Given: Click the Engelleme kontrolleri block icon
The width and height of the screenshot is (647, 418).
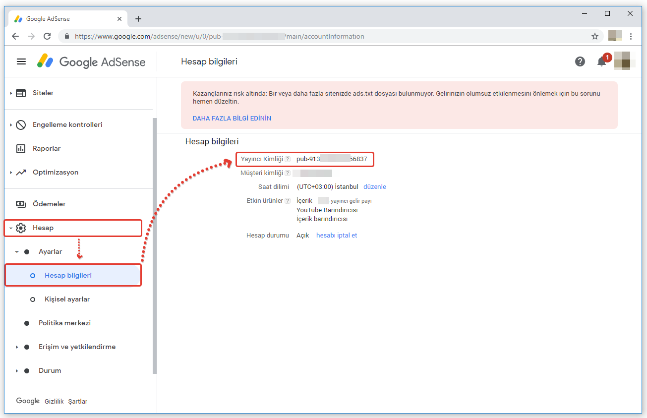Looking at the screenshot, I should [x=21, y=125].
